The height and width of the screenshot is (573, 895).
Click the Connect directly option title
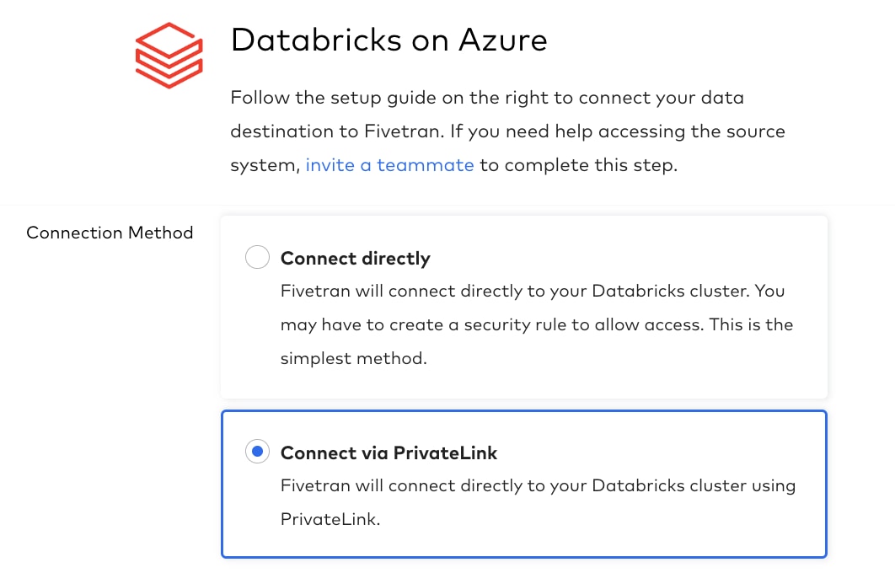click(355, 259)
